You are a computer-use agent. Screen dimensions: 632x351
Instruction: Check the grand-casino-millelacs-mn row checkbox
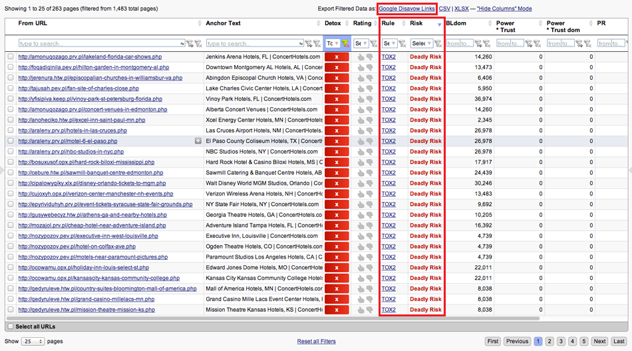pyautogui.click(x=11, y=299)
